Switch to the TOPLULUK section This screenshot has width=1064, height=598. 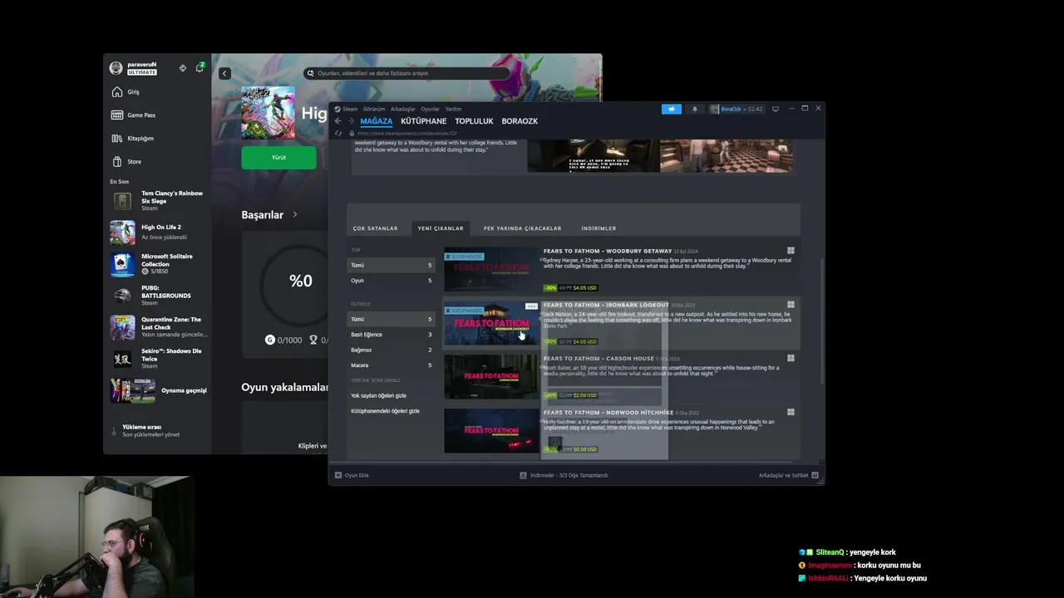click(475, 121)
